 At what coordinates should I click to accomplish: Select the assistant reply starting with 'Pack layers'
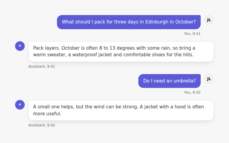tap(121, 51)
